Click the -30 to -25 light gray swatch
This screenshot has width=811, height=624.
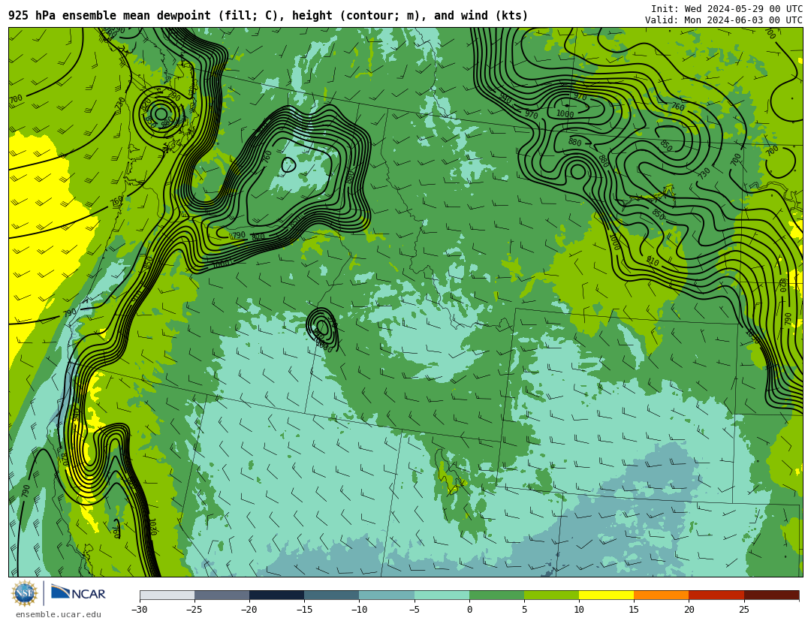(167, 595)
